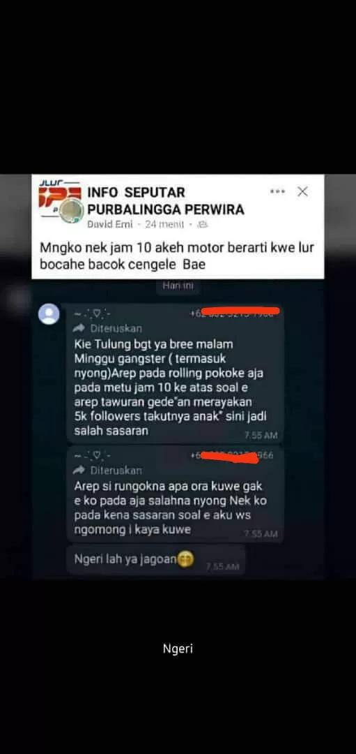
Task: Open the INFO SEPUTAR PURBALINGGA PERWIRA group page
Action: [166, 201]
